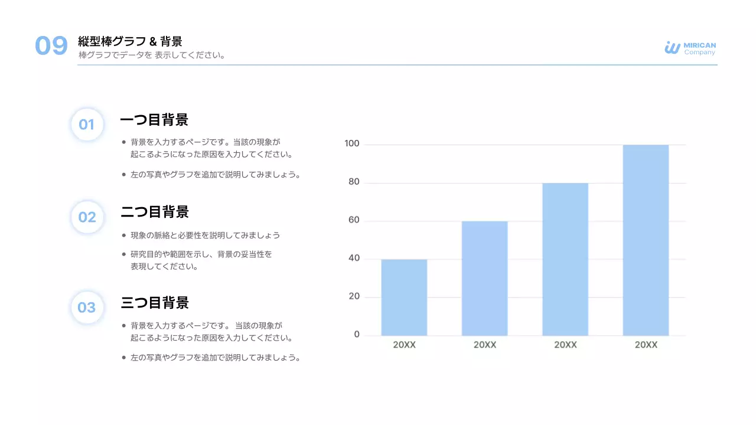Viewport: 756px width, 425px height.
Task: Click the rightmost 20XX axis label
Action: pos(646,345)
